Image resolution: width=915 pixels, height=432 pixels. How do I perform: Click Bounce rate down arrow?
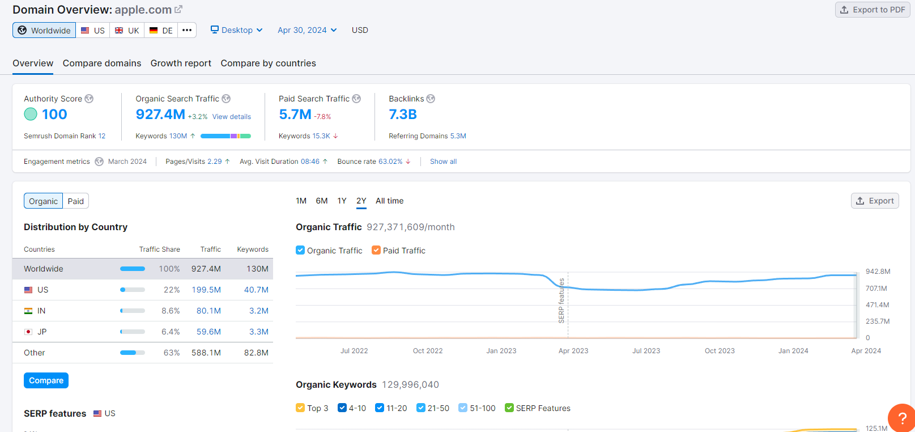tap(408, 162)
